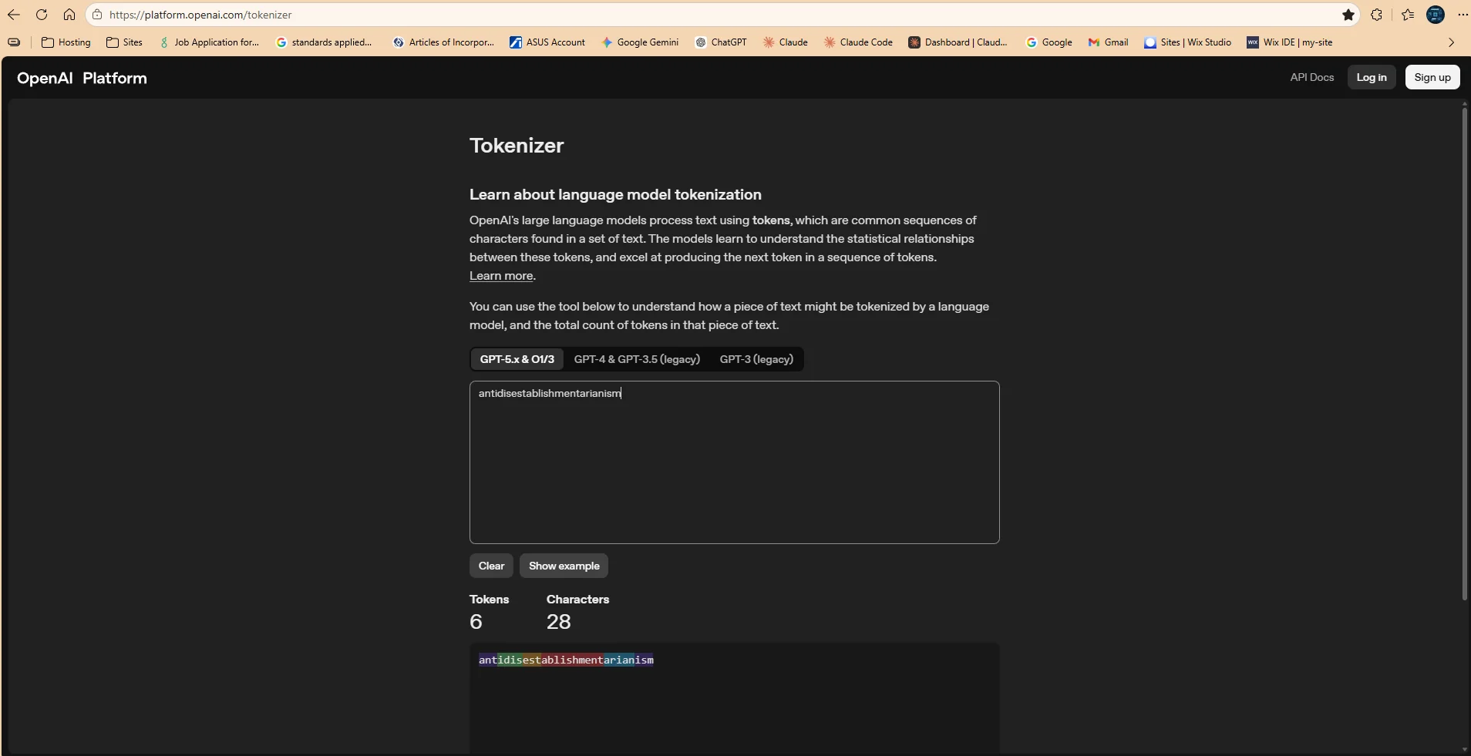Open the browser home page icon
The height and width of the screenshot is (756, 1471).
[69, 15]
